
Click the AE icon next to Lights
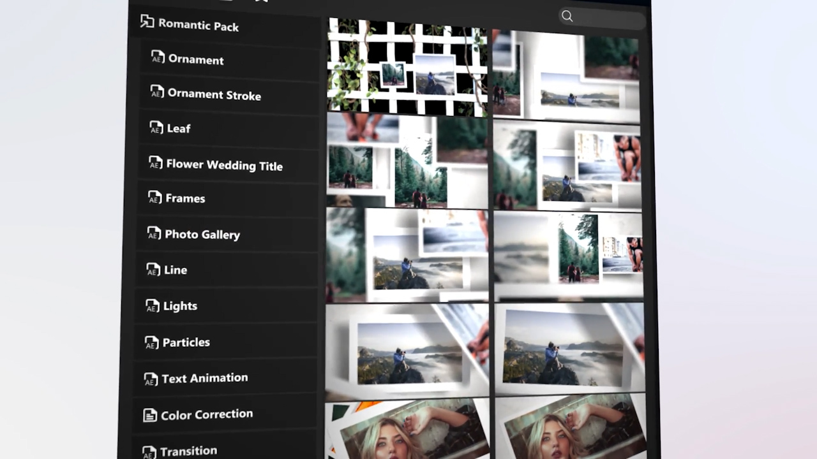tap(153, 305)
